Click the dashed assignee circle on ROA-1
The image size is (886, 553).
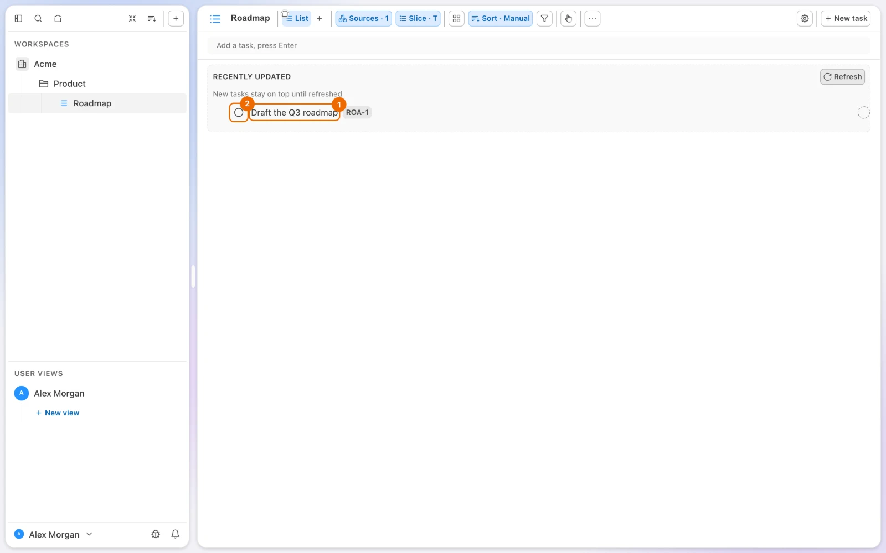pyautogui.click(x=863, y=112)
